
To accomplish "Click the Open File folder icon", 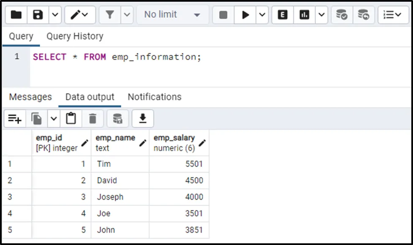I will pyautogui.click(x=16, y=15).
